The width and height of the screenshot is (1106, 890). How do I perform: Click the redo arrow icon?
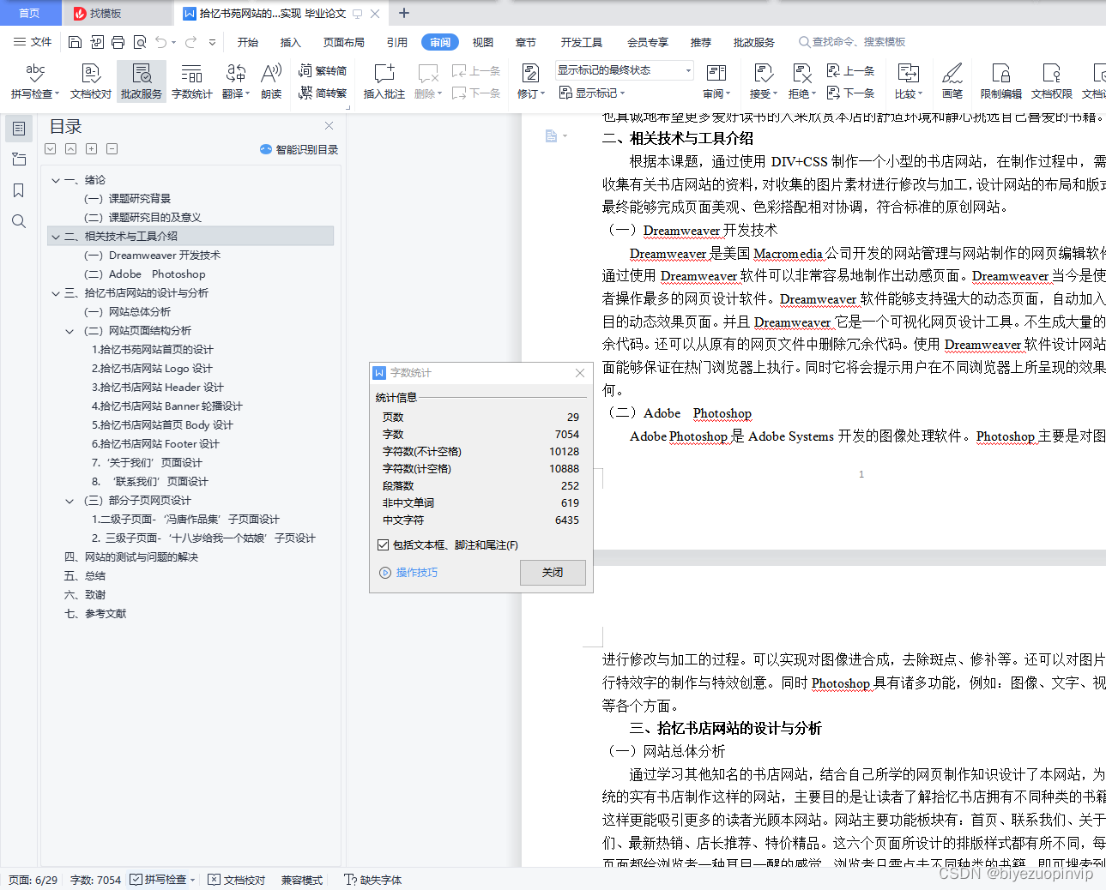[x=190, y=42]
